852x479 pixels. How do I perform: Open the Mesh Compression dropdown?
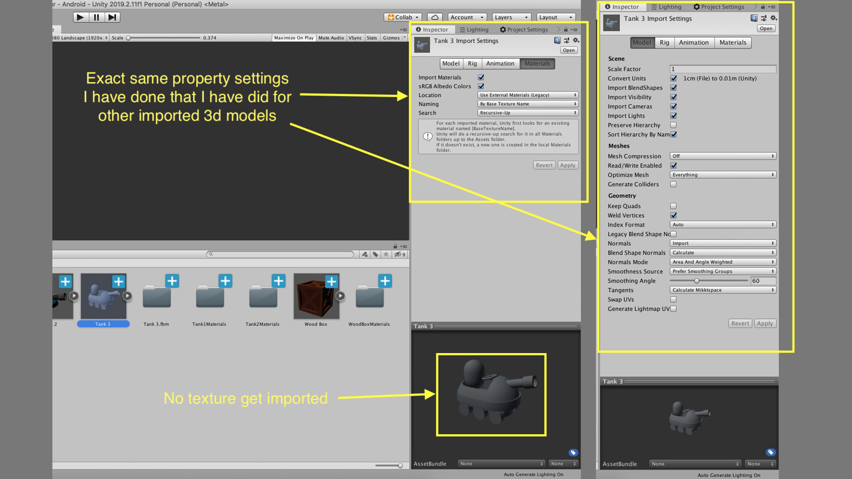click(x=722, y=156)
